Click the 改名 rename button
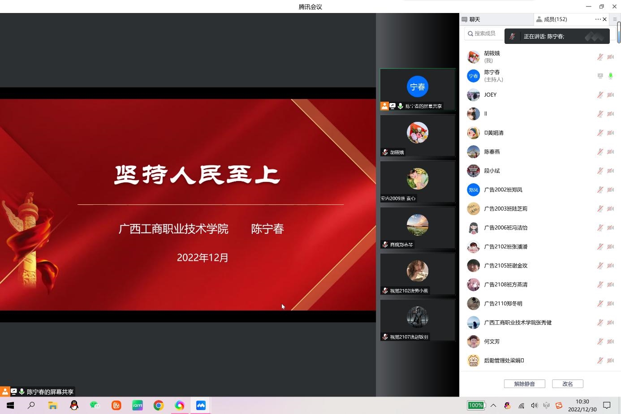621x414 pixels. click(x=567, y=384)
